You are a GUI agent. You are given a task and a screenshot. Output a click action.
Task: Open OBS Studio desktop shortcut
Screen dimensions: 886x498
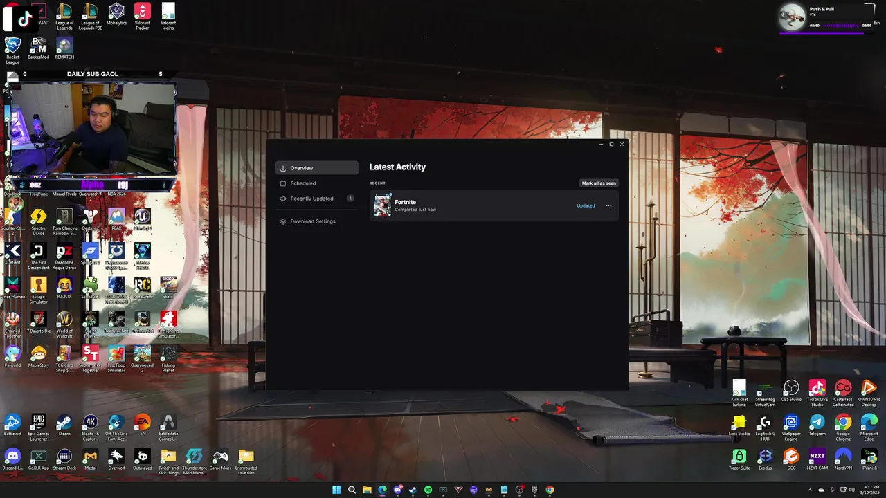click(791, 391)
